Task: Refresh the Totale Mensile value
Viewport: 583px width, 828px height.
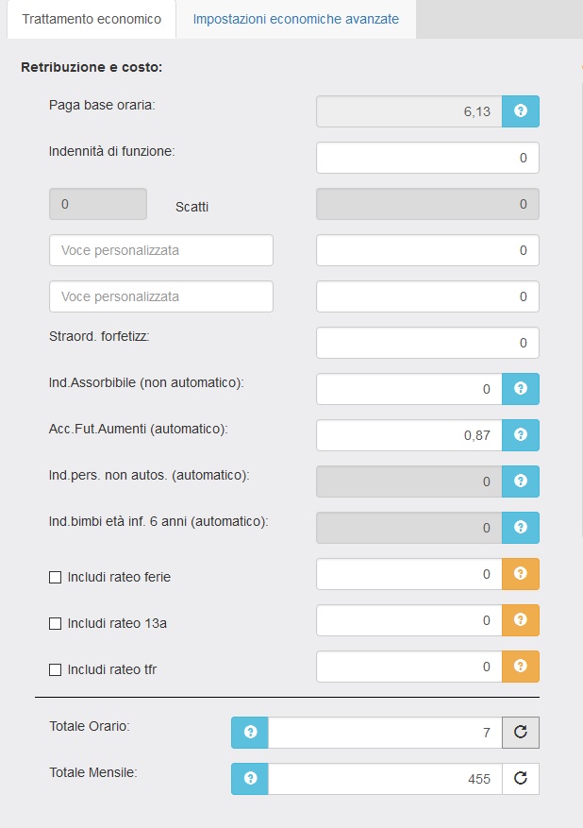Action: [520, 779]
